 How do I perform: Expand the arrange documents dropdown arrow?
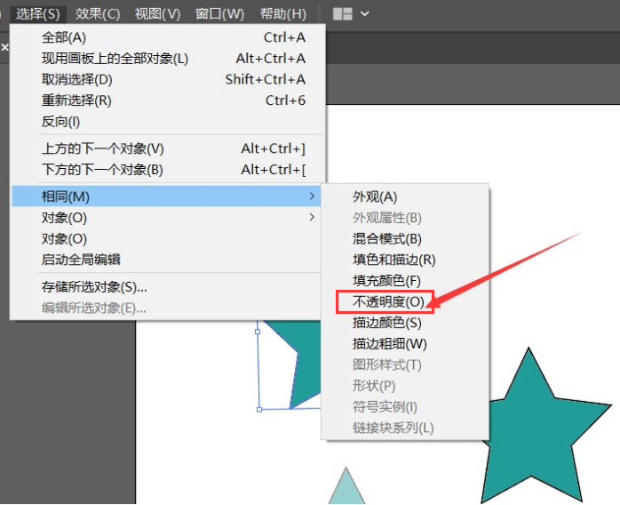point(365,14)
